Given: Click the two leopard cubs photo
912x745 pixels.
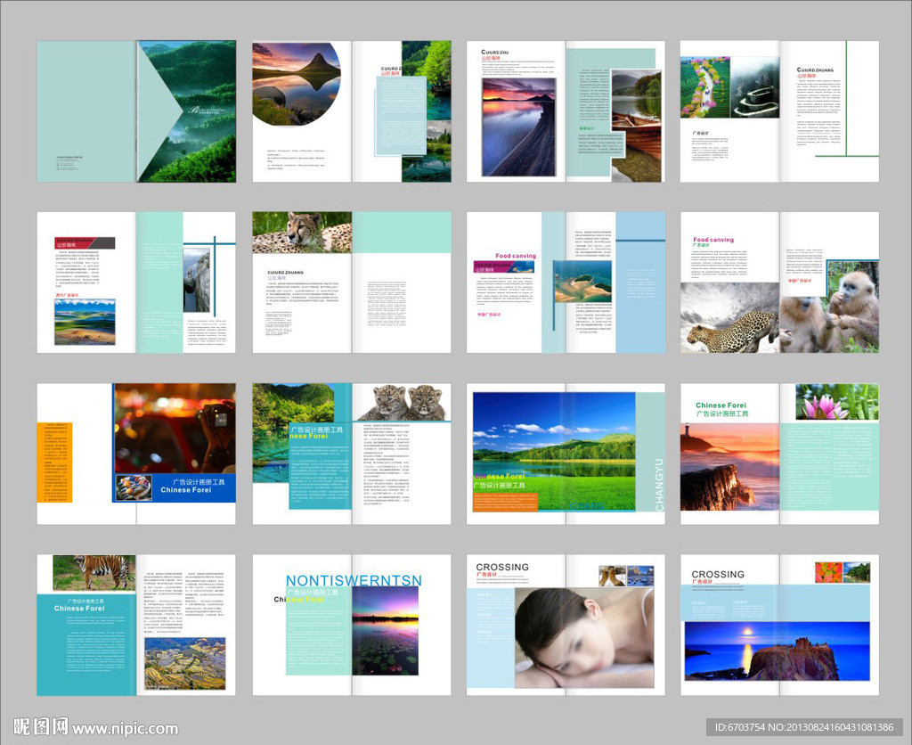Looking at the screenshot, I should 403,402.
